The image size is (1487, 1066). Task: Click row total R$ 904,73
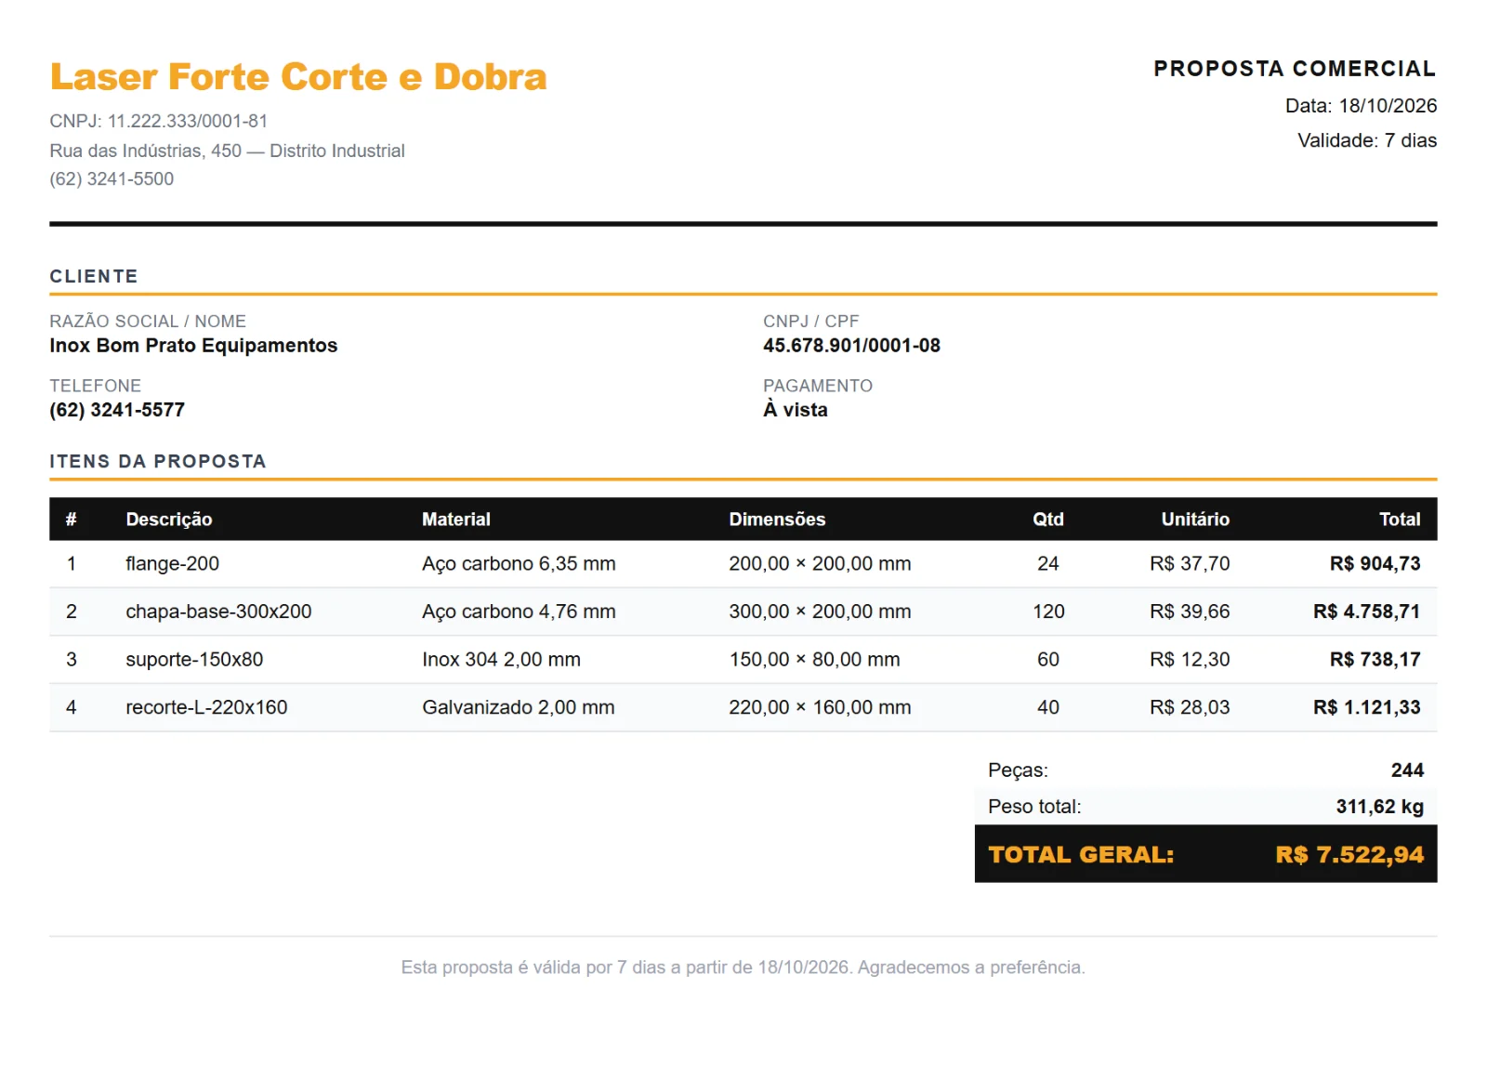[1375, 563]
